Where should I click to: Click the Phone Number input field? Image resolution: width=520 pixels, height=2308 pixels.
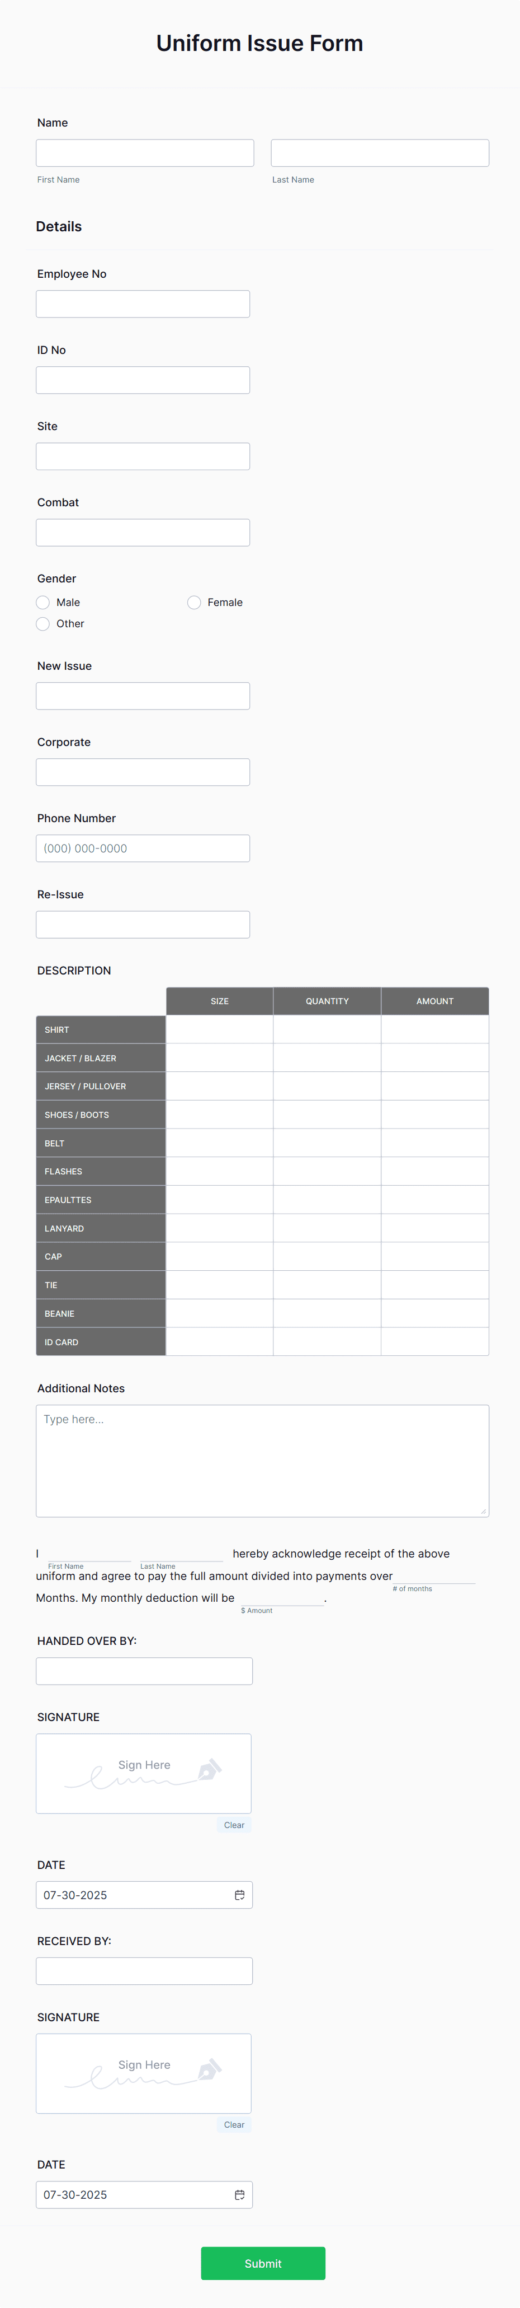click(143, 847)
